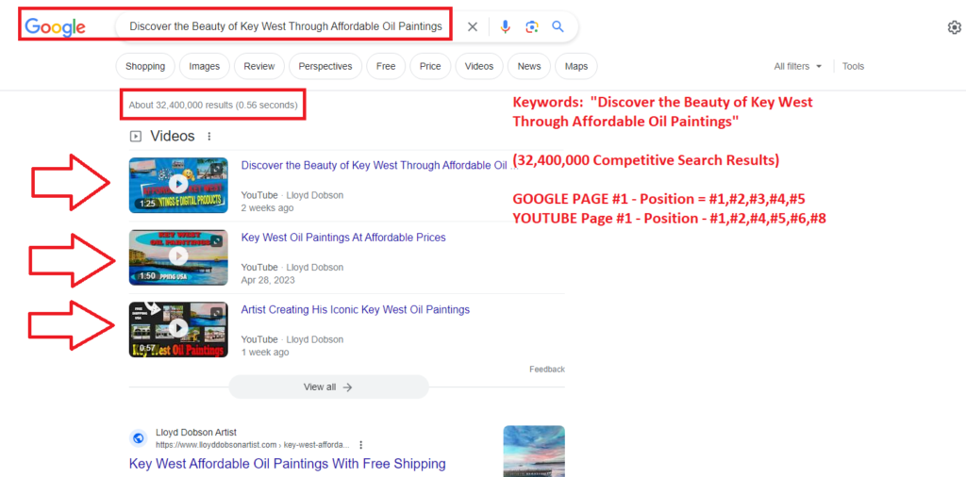Click '2 weeks ago' under first video

pos(267,208)
